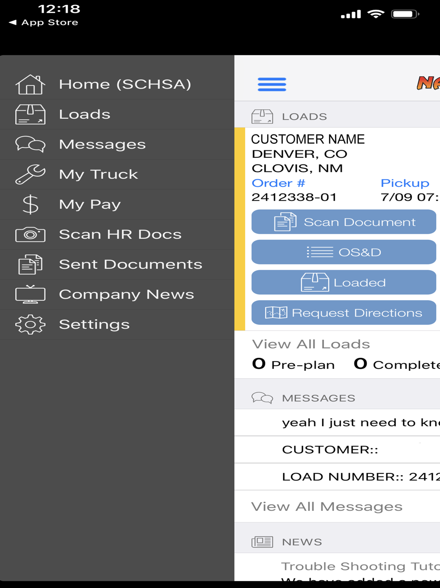Tap View All Loads link
This screenshot has width=440, height=588.
point(311,344)
